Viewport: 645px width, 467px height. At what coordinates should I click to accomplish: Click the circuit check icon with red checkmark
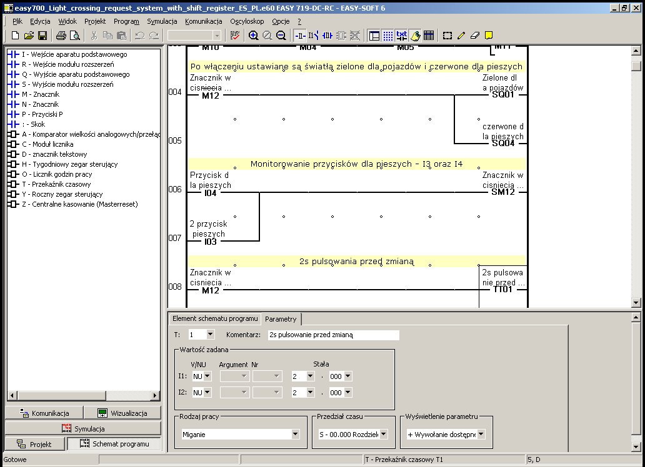235,36
